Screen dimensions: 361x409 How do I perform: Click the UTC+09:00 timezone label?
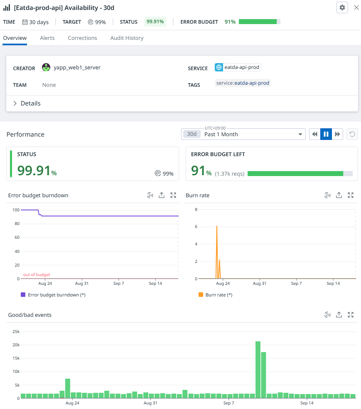(x=215, y=128)
